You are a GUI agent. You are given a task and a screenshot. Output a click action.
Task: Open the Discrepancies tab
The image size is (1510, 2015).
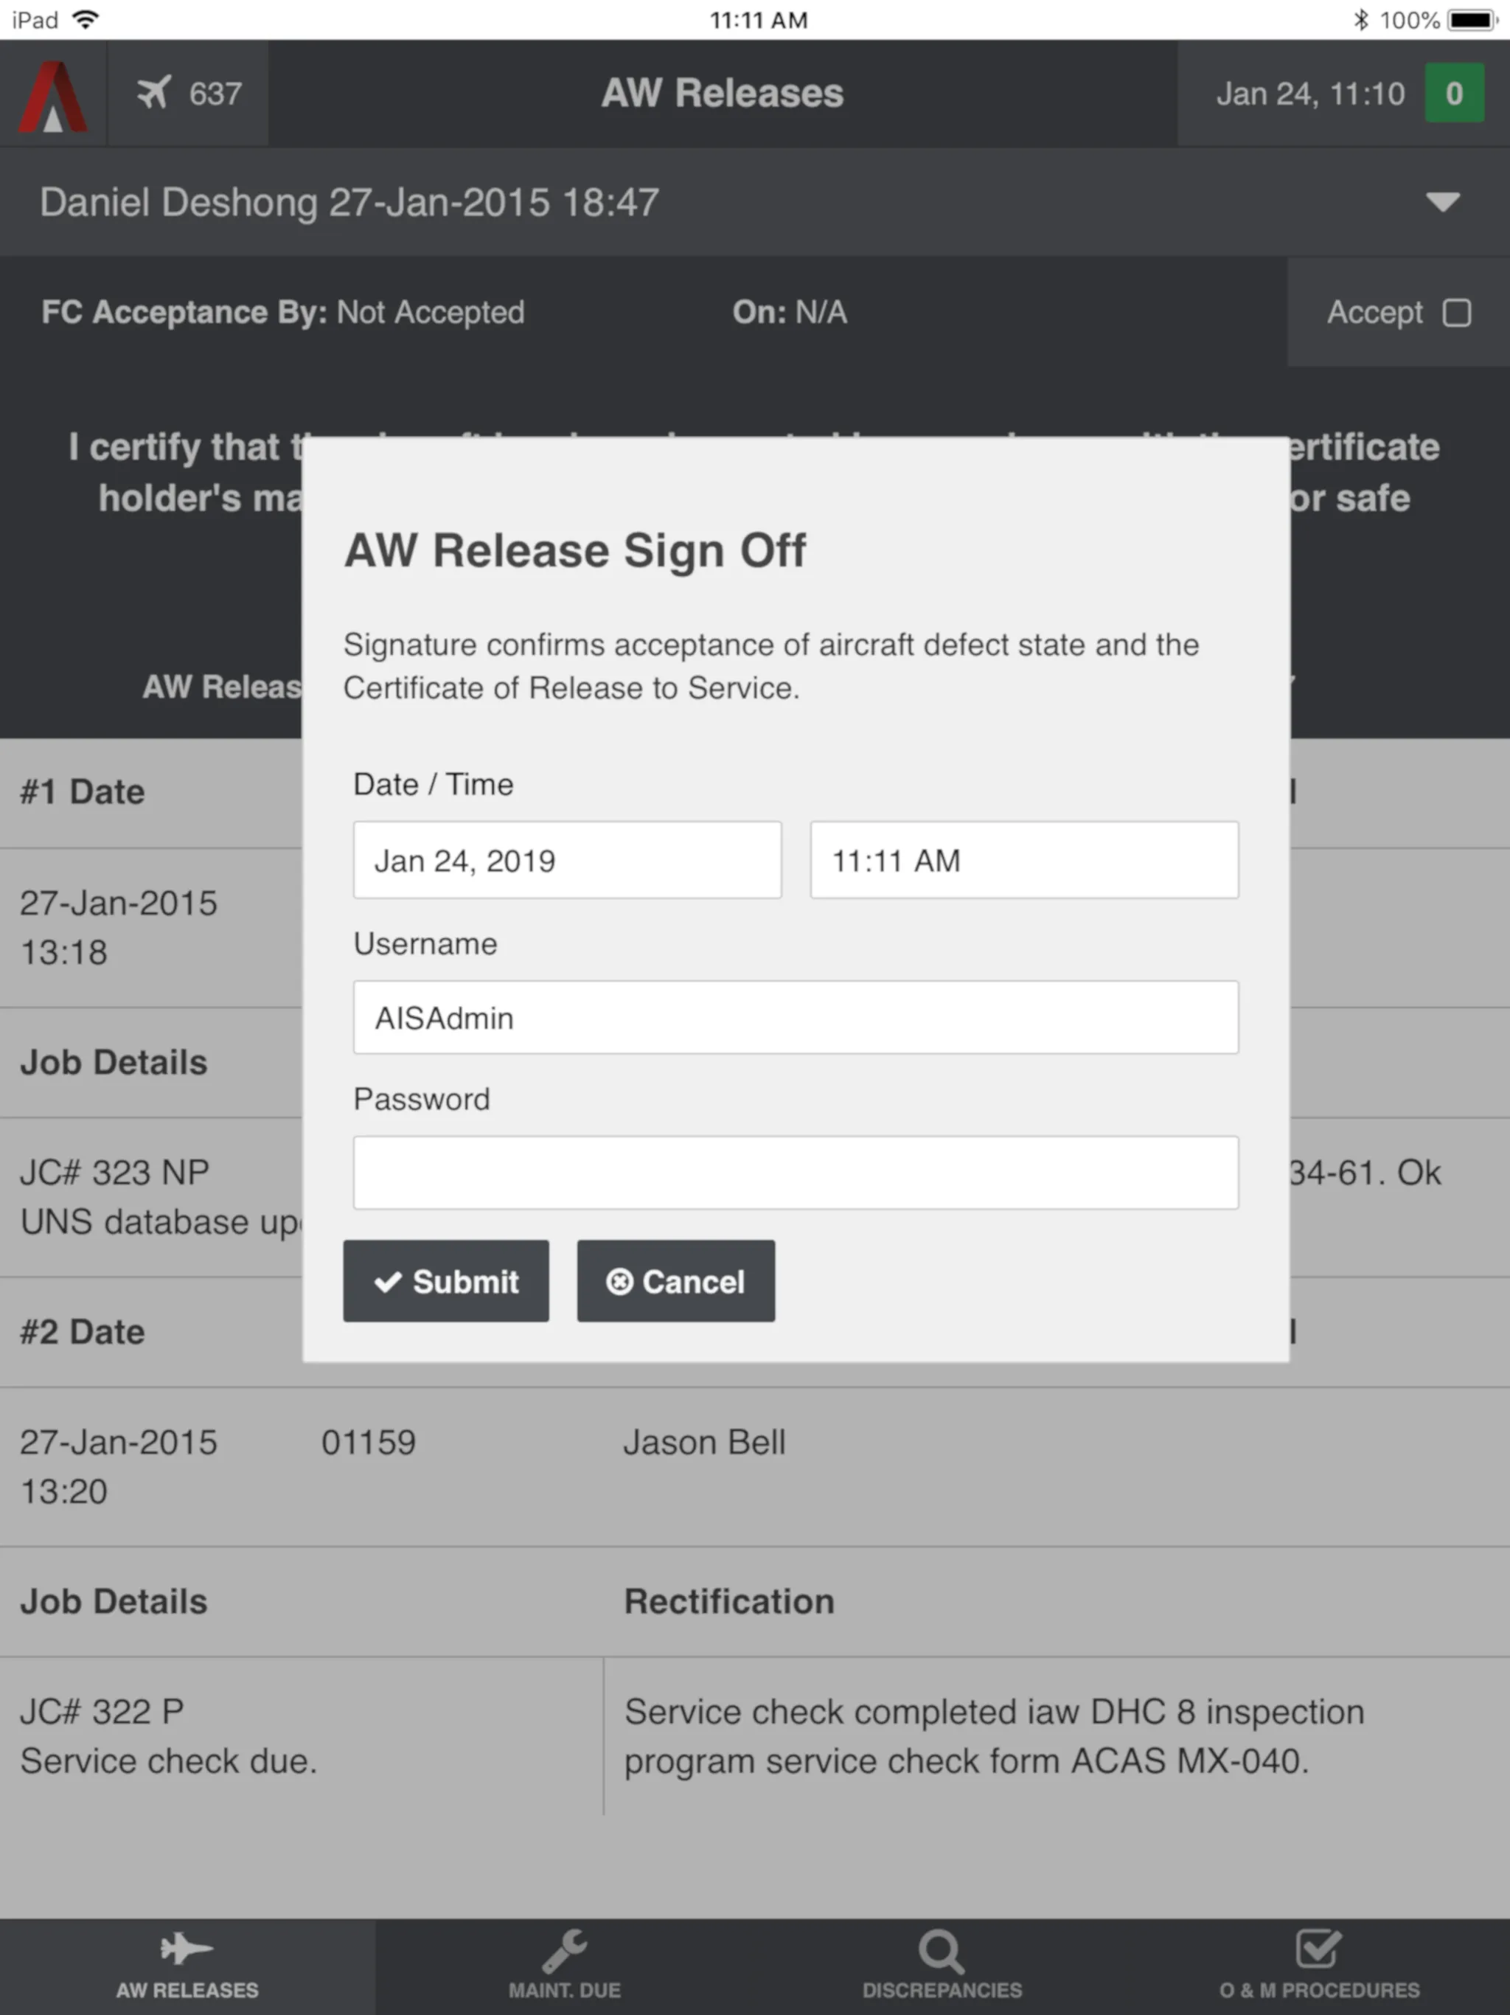[x=942, y=1966]
